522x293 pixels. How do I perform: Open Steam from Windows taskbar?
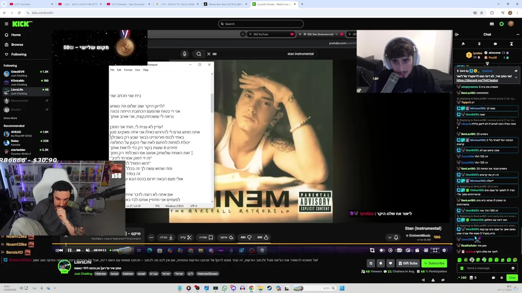[269, 289]
